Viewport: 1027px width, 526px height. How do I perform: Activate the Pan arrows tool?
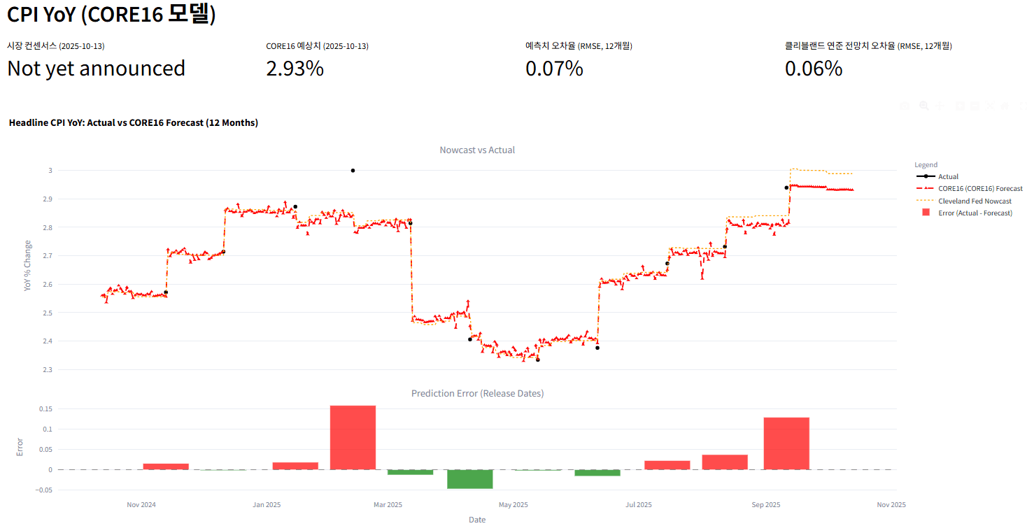pyautogui.click(x=941, y=106)
